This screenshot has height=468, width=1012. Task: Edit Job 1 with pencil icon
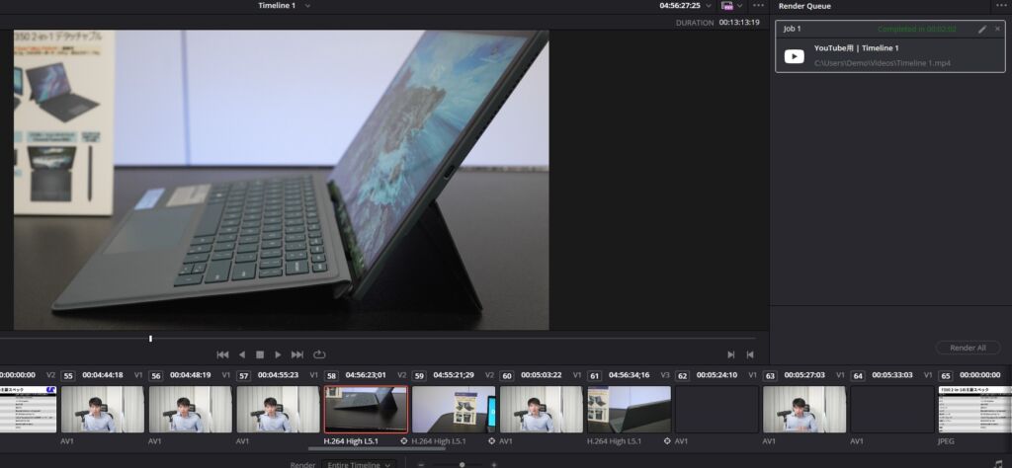click(982, 29)
